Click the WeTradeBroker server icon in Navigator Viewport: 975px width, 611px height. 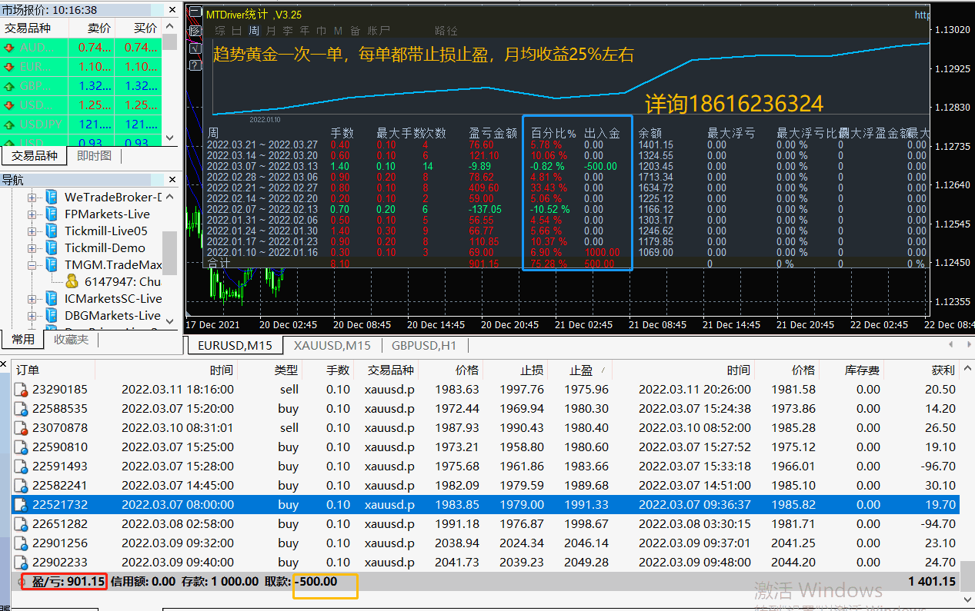tap(52, 197)
